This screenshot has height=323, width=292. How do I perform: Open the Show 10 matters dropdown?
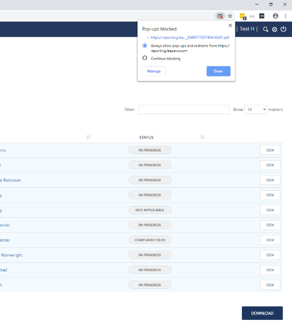pyautogui.click(x=255, y=109)
